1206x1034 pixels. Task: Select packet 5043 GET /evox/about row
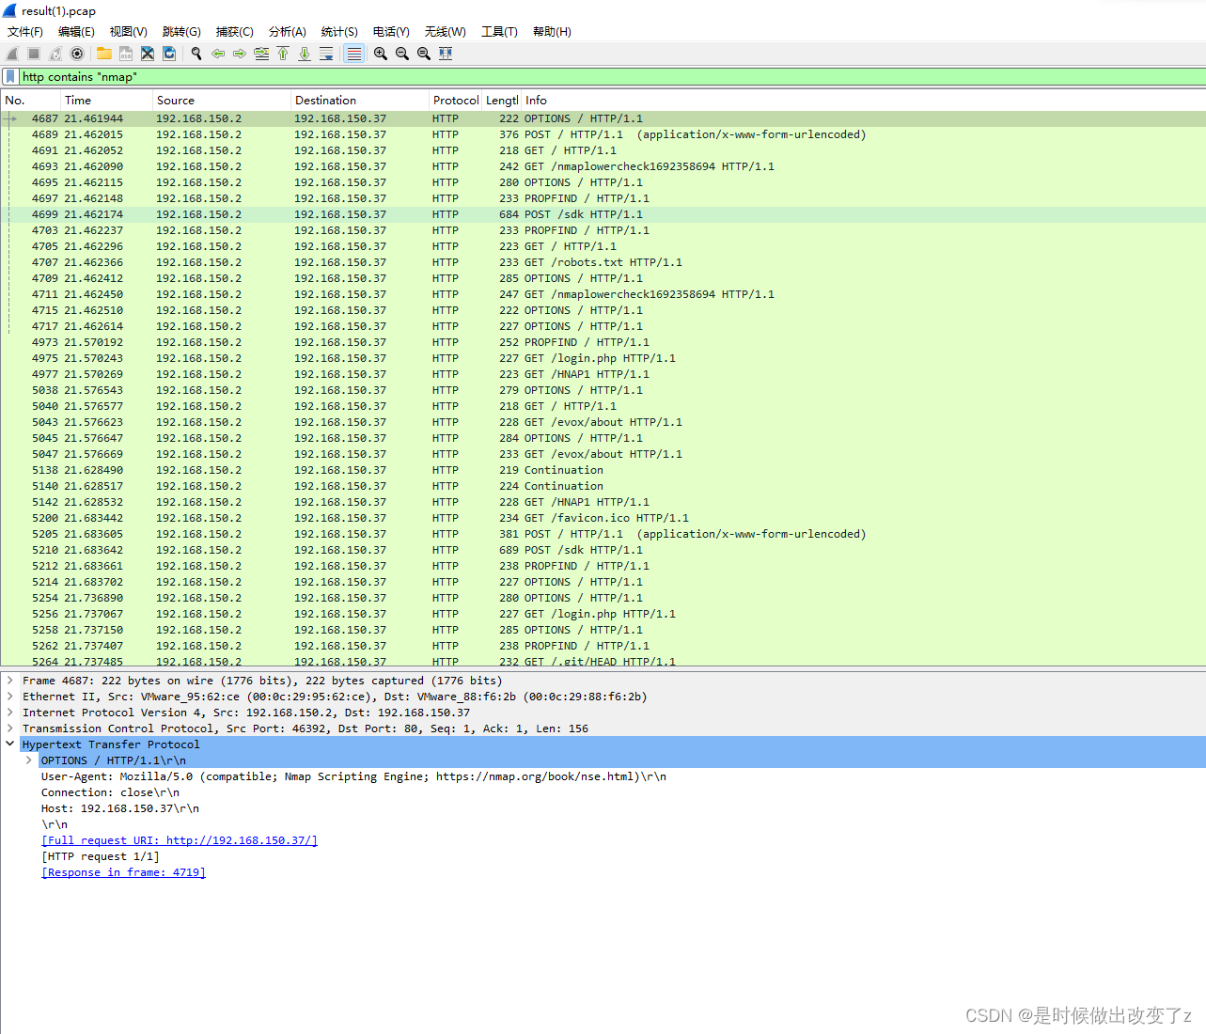point(603,422)
